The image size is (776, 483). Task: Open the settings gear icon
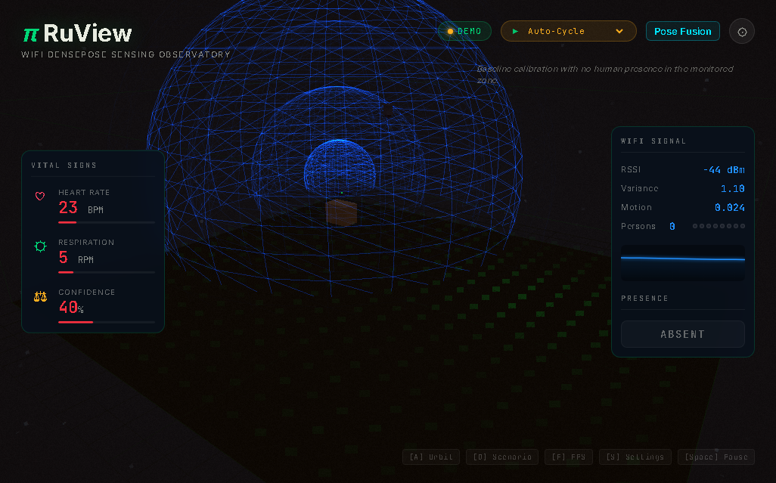coord(741,32)
